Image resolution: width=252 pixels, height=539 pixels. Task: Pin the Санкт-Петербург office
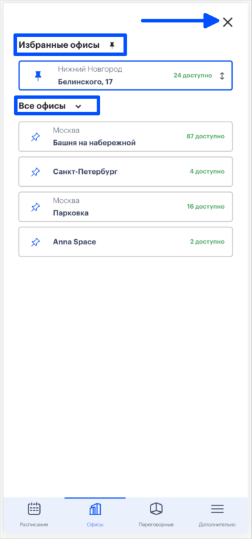(35, 172)
